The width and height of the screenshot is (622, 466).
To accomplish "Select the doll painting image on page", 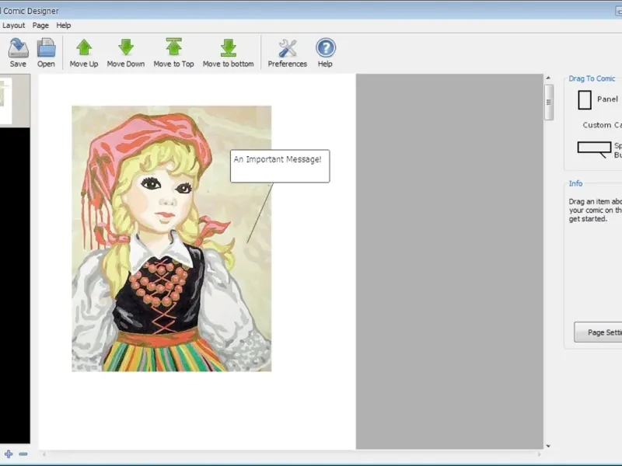I will 171,238.
